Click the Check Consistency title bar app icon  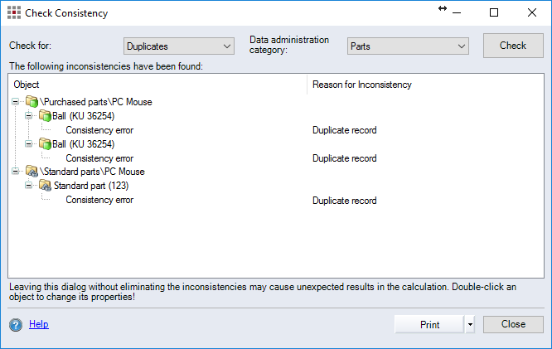[14, 13]
